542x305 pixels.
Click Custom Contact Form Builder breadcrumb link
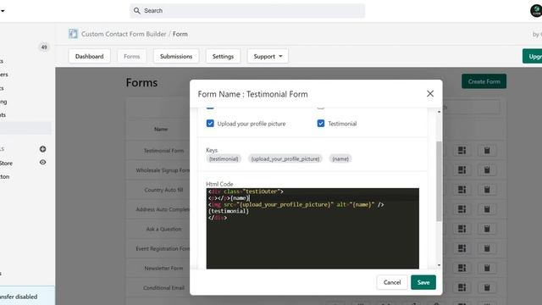(x=124, y=34)
